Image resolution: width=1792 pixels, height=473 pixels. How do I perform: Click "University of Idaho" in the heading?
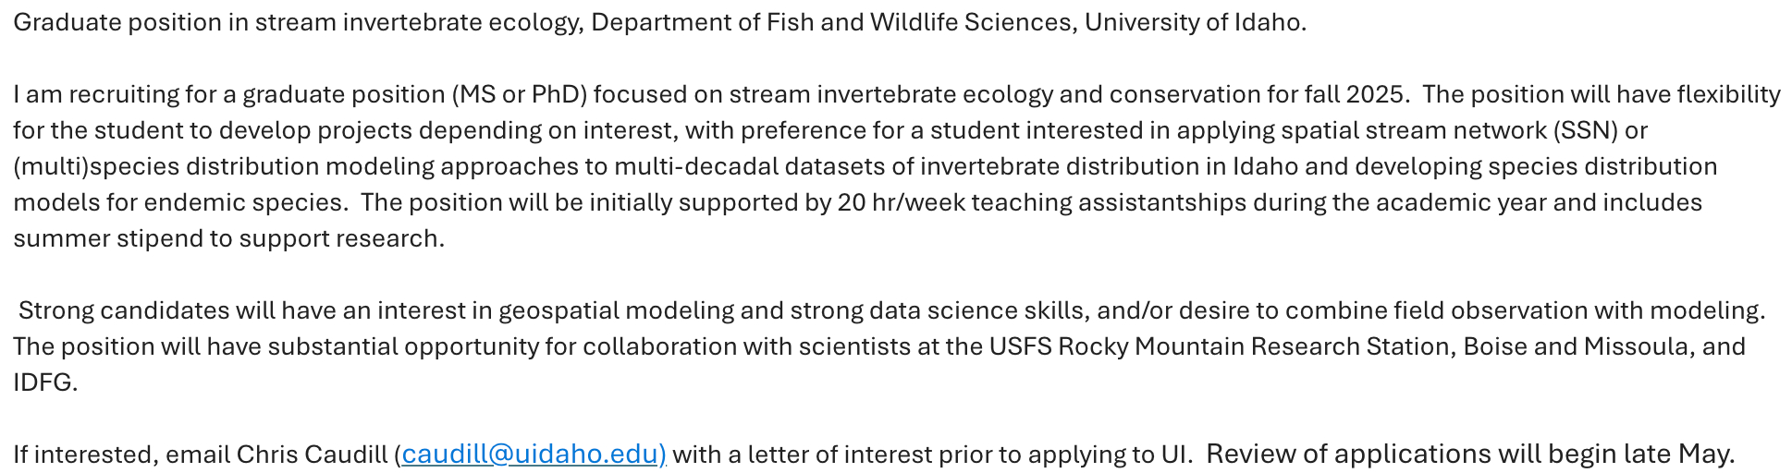tap(1193, 22)
